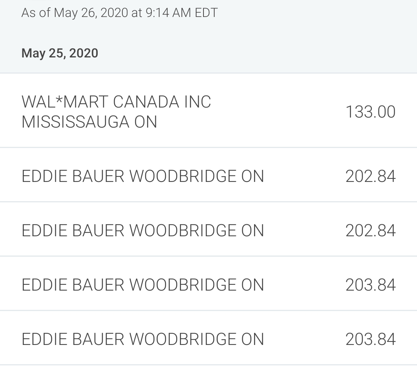
Task: Click the last 203.84 amount
Action: tap(370, 340)
